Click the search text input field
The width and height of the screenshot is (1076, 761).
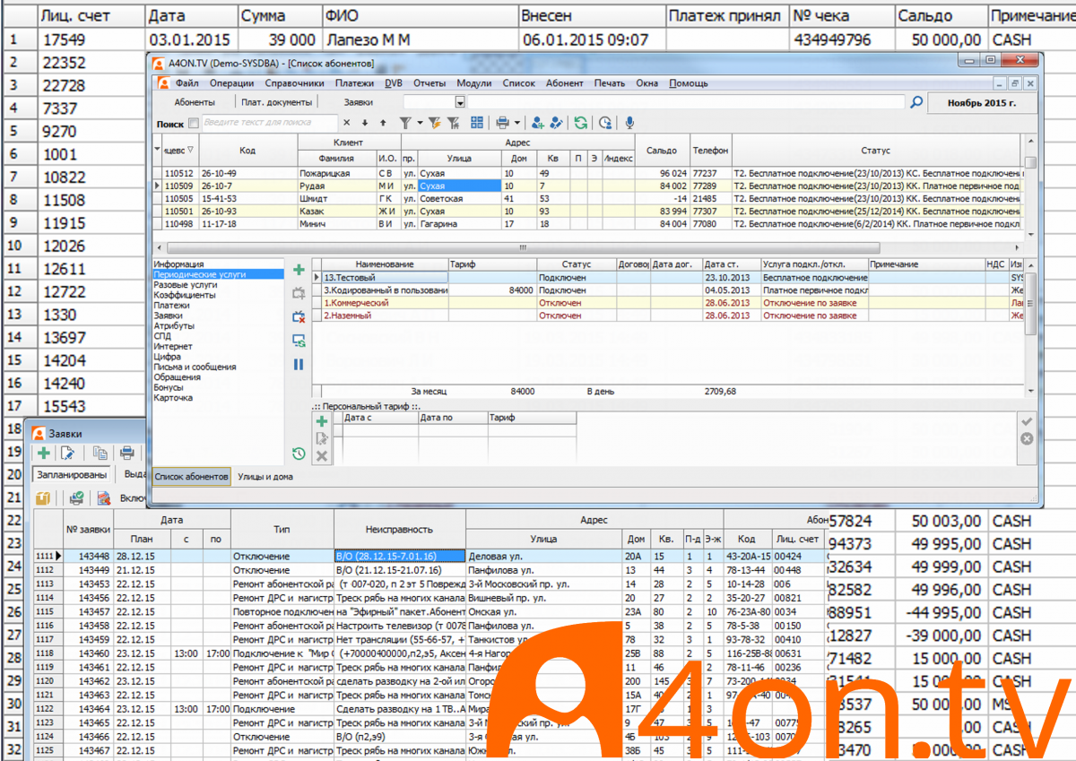coord(269,123)
